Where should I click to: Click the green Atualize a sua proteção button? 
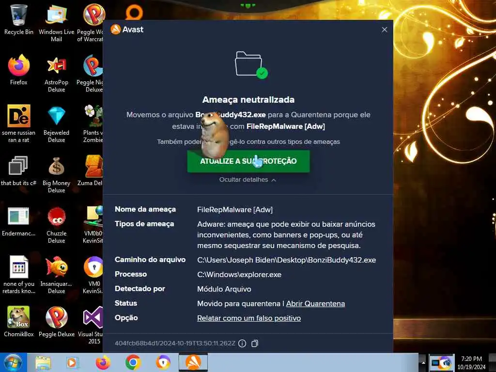click(248, 161)
